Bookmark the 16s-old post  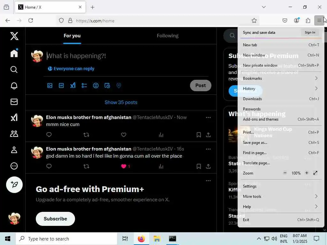coord(199,166)
